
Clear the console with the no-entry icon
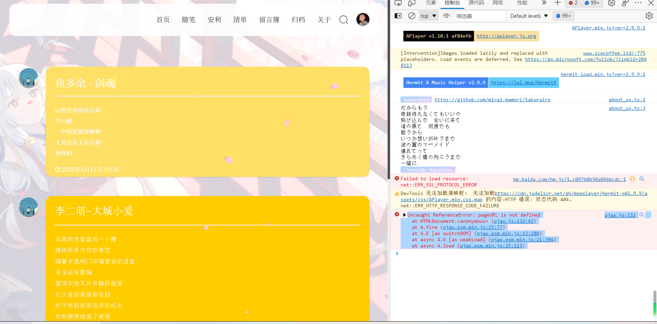coord(411,15)
